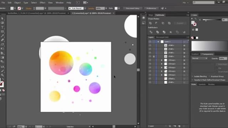Click the Trim pathfinder icon
This screenshot has width=228, height=128.
point(157,32)
